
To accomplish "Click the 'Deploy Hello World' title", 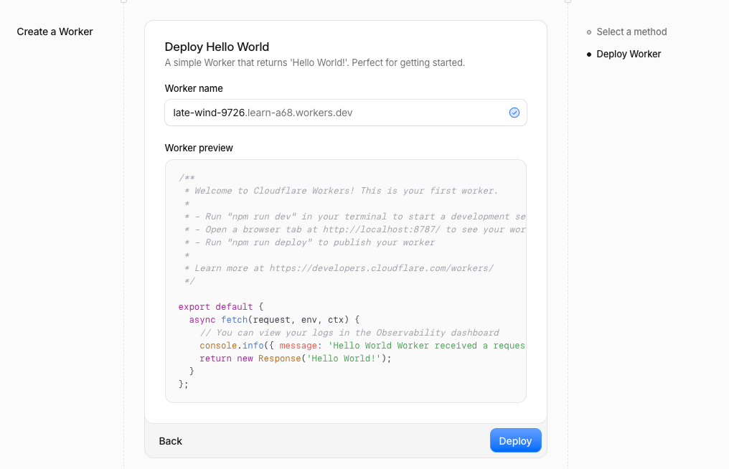I will (217, 47).
